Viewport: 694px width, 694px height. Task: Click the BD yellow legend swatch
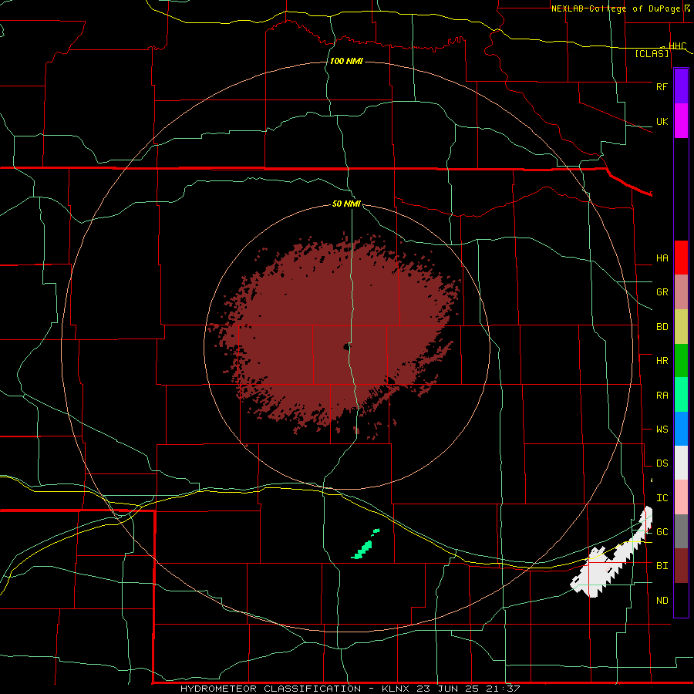click(681, 327)
